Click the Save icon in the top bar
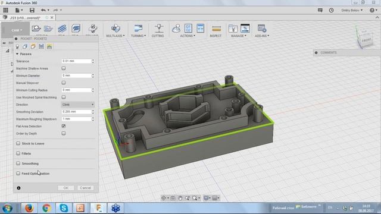381x214 pixels. (32, 10)
